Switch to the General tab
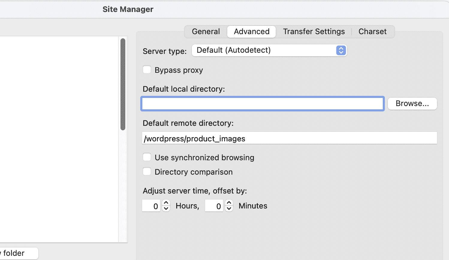 point(206,32)
